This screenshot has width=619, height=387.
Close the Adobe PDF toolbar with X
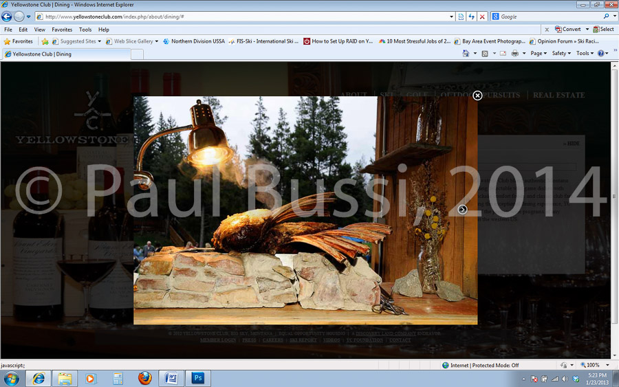pos(547,30)
